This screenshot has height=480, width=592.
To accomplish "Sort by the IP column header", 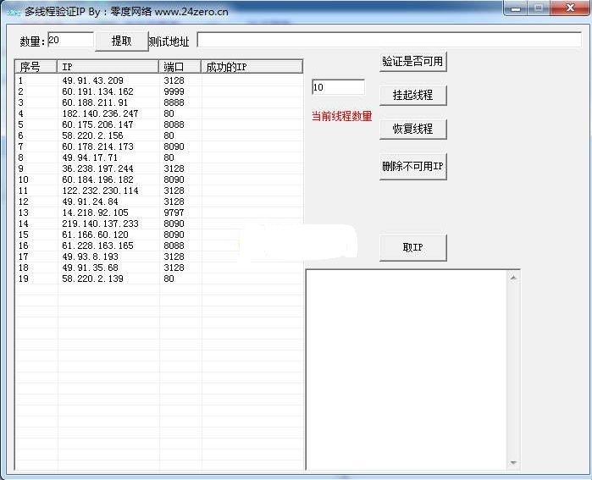I will 108,67.
